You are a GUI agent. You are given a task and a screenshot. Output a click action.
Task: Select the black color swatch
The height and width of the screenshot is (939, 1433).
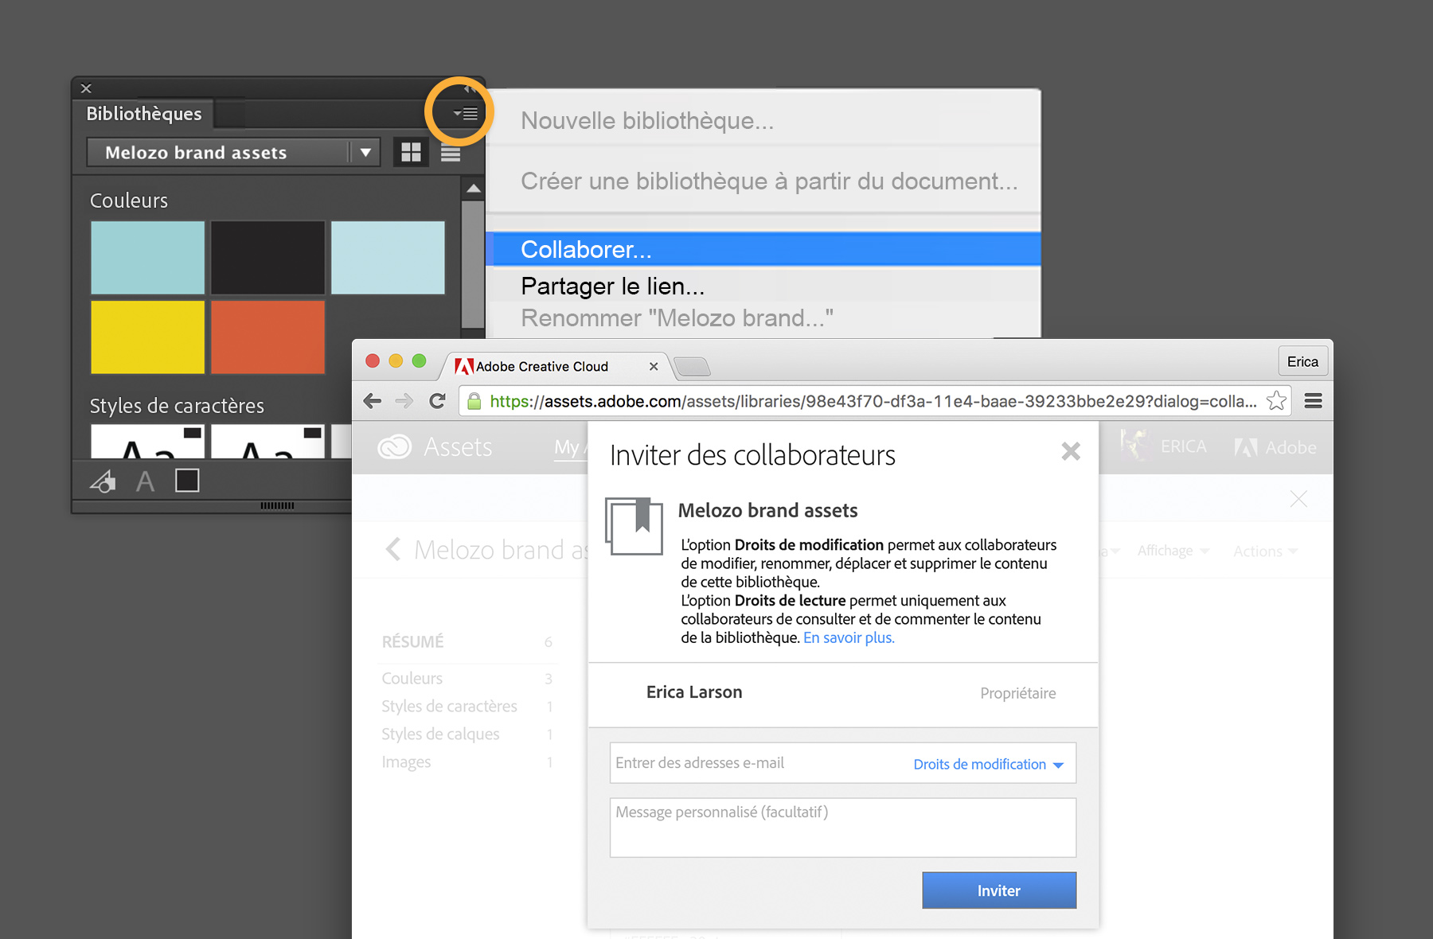(x=267, y=258)
